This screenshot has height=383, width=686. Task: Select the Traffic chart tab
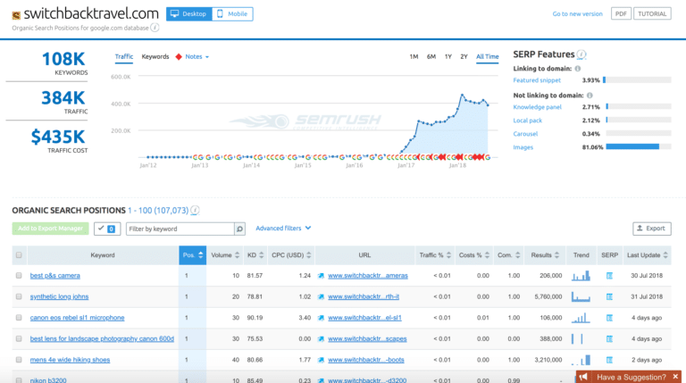coord(124,57)
